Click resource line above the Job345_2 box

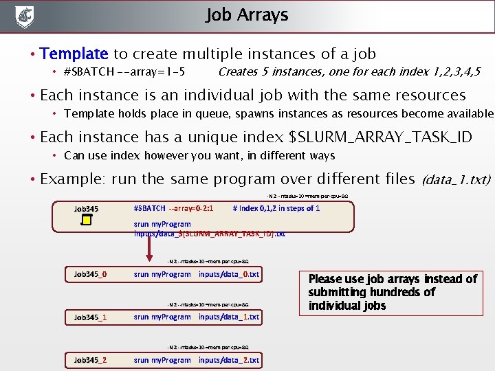tap(208, 348)
